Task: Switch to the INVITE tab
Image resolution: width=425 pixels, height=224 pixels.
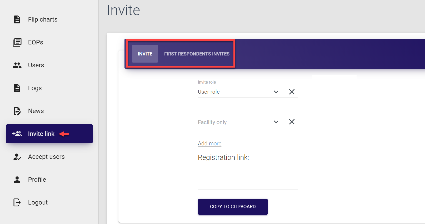Action: (145, 54)
